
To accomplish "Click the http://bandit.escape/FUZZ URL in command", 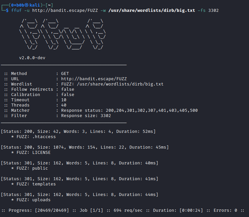I will click(65, 11).
